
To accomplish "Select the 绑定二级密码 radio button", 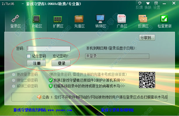I will pos(14,80).
